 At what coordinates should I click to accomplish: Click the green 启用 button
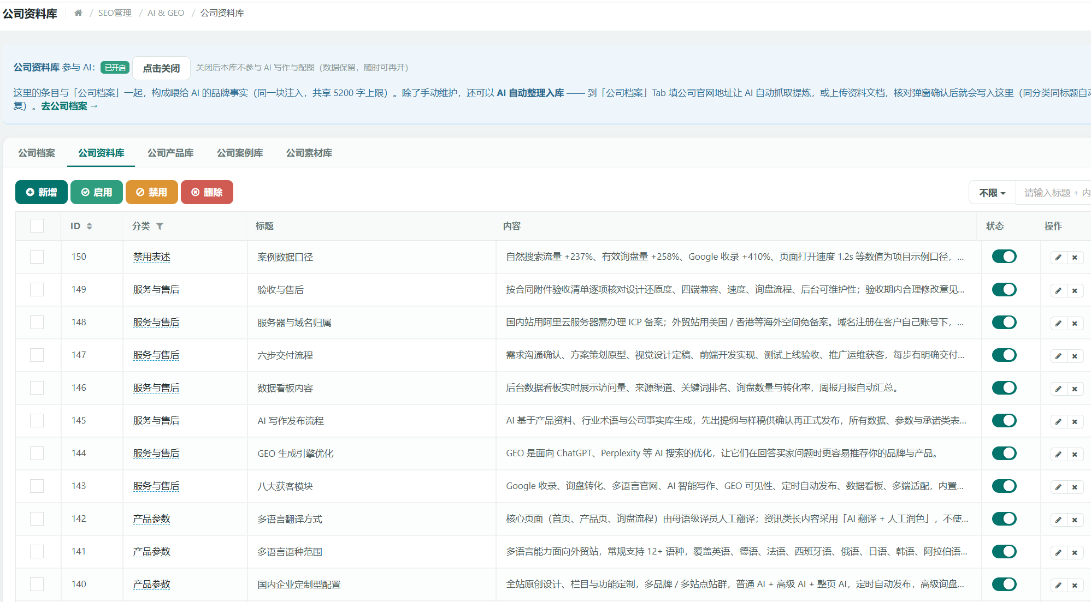(97, 192)
